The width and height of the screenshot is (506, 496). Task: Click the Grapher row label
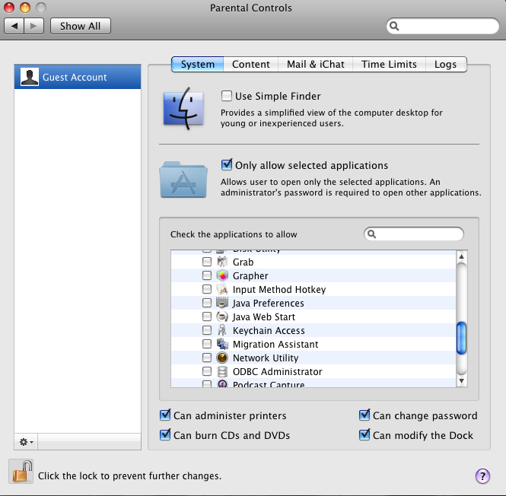[250, 276]
